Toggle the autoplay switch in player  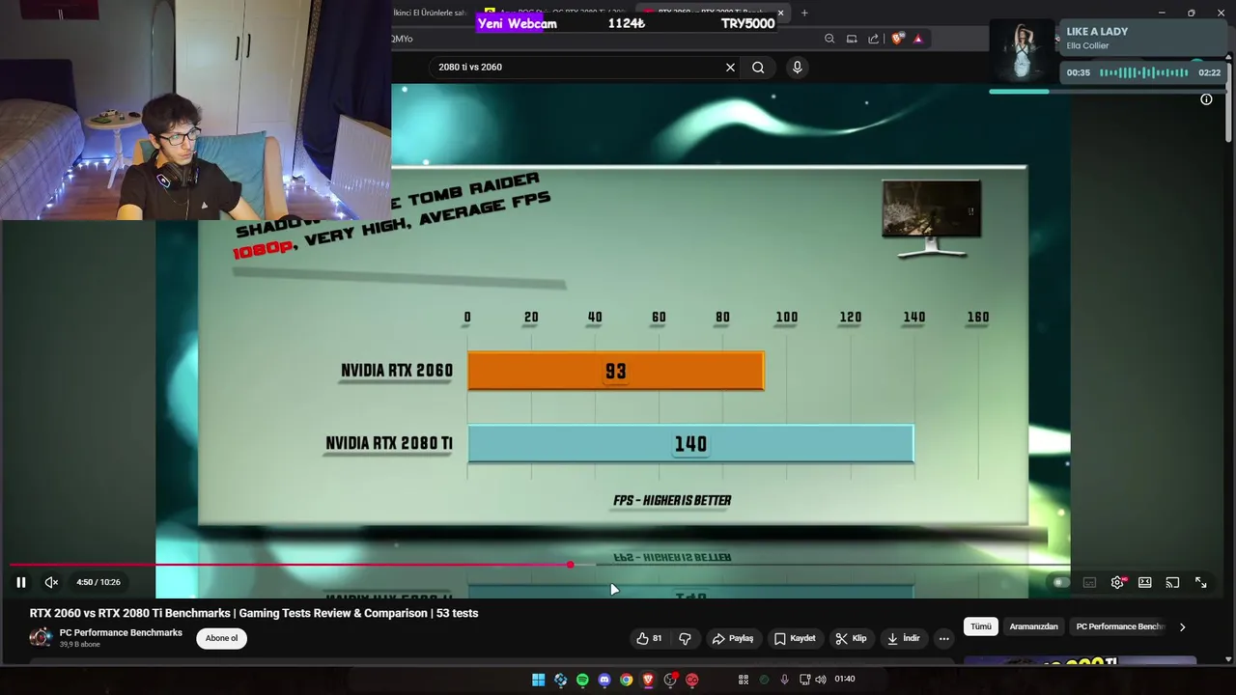[x=1060, y=582]
